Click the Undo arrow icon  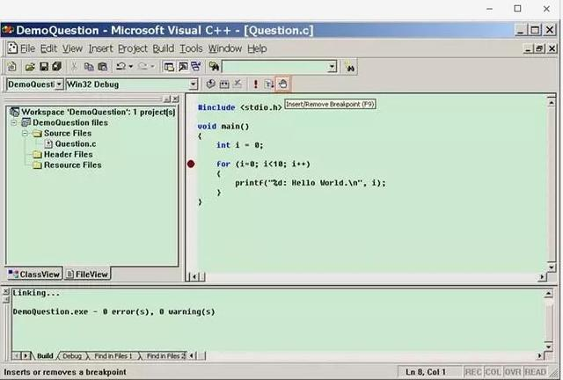coord(121,67)
